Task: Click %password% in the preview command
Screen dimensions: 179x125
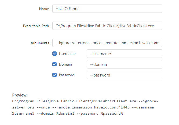Action: [x=112, y=113]
